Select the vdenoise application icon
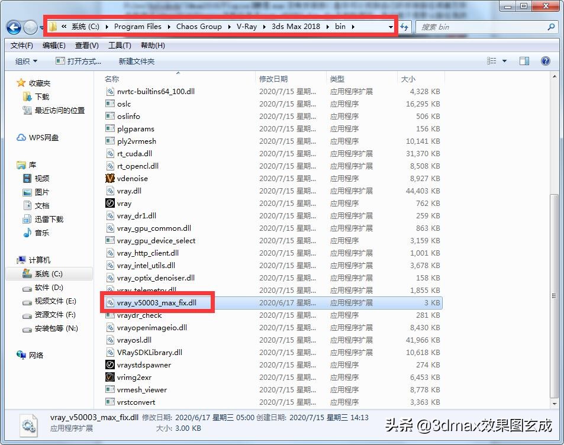This screenshot has height=445, width=564. click(109, 179)
